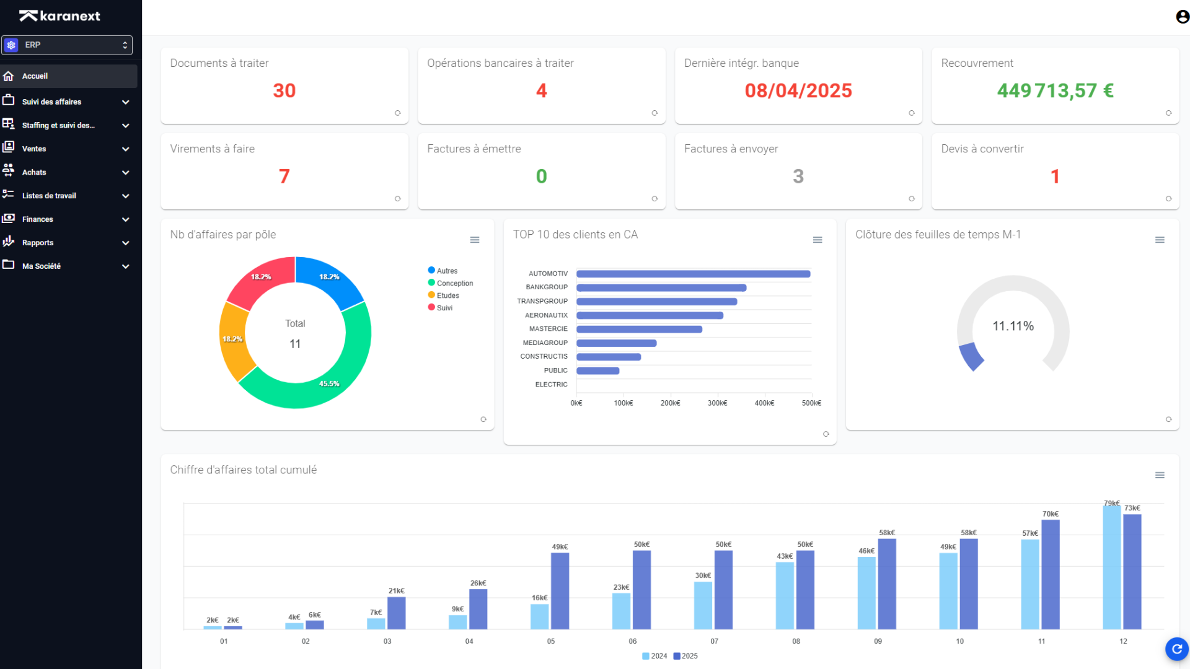Viewport: 1190px width, 669px height.
Task: Click the Recouvrement amount value
Action: (1055, 91)
